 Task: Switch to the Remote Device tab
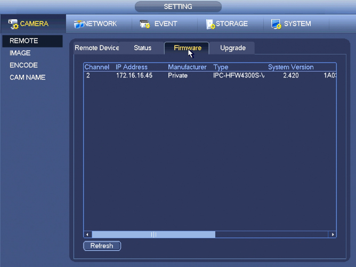tap(96, 48)
